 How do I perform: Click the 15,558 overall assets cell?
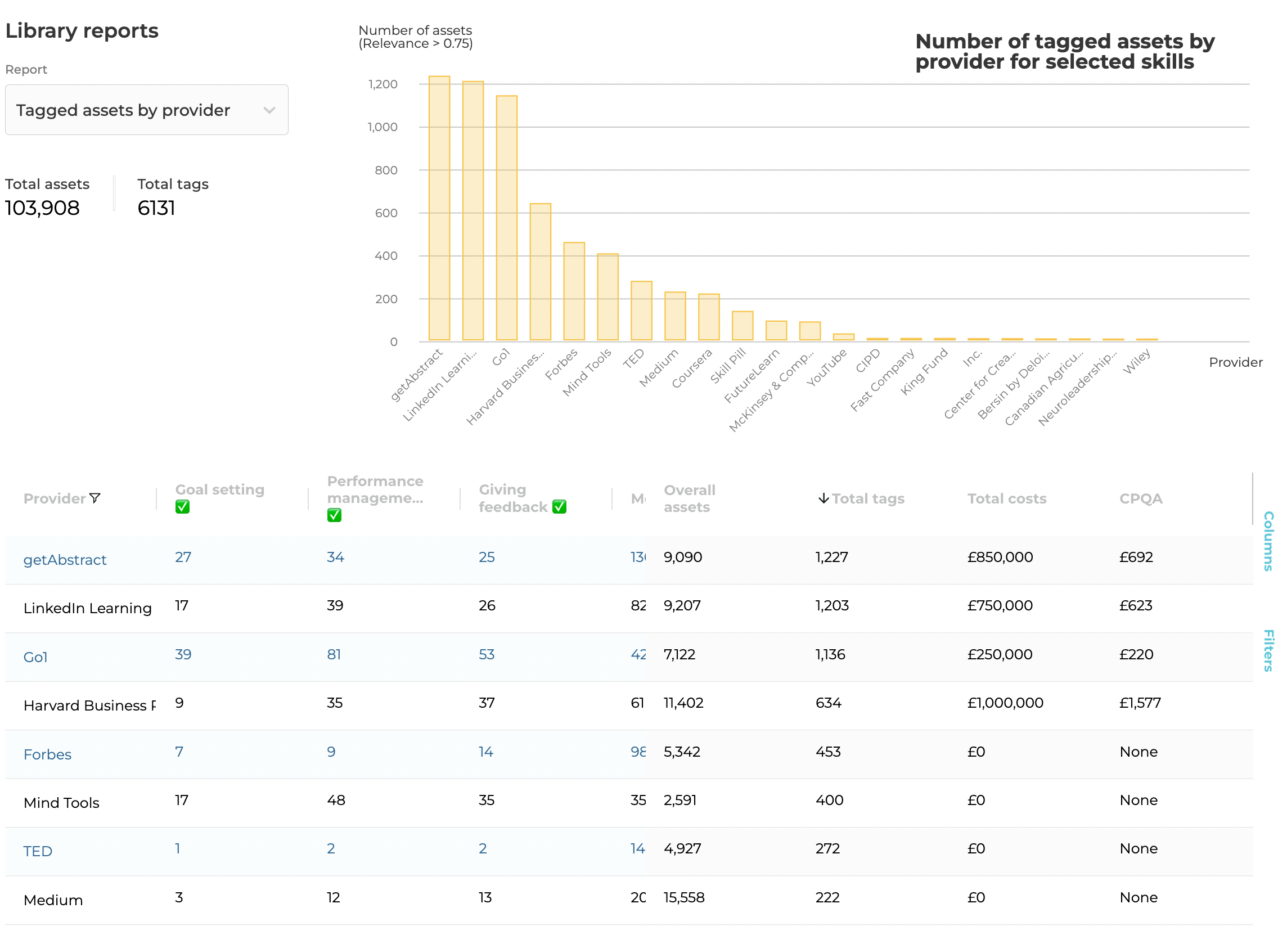684,898
